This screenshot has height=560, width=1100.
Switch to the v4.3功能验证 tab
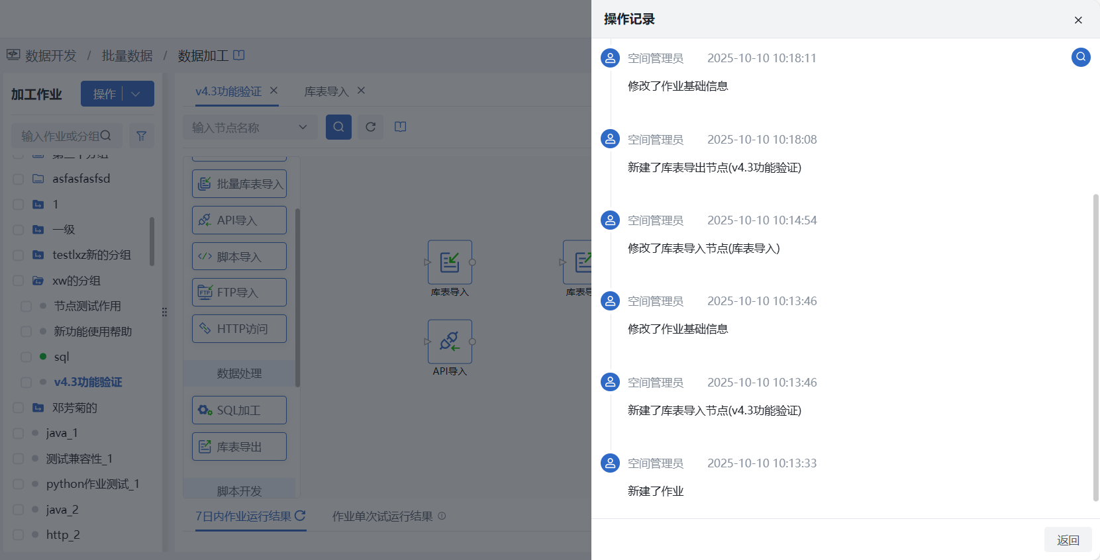point(228,91)
